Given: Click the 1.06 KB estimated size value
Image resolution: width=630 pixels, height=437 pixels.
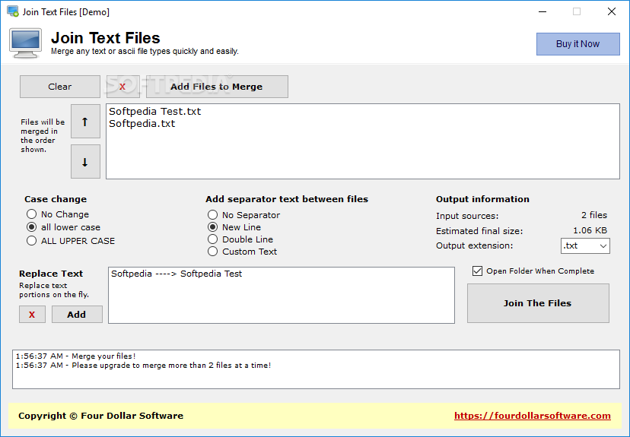Looking at the screenshot, I should [x=590, y=230].
